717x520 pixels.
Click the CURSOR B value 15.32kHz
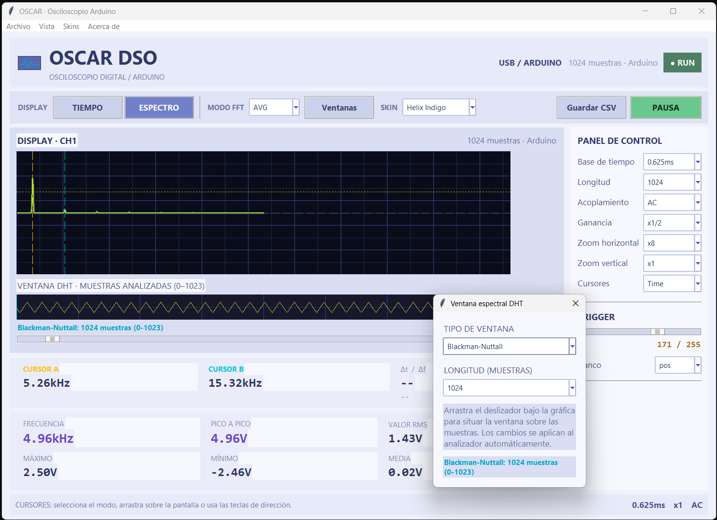(x=235, y=383)
